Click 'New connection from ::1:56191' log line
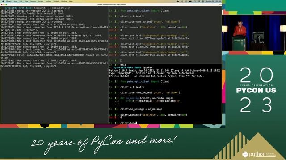 [39, 60]
